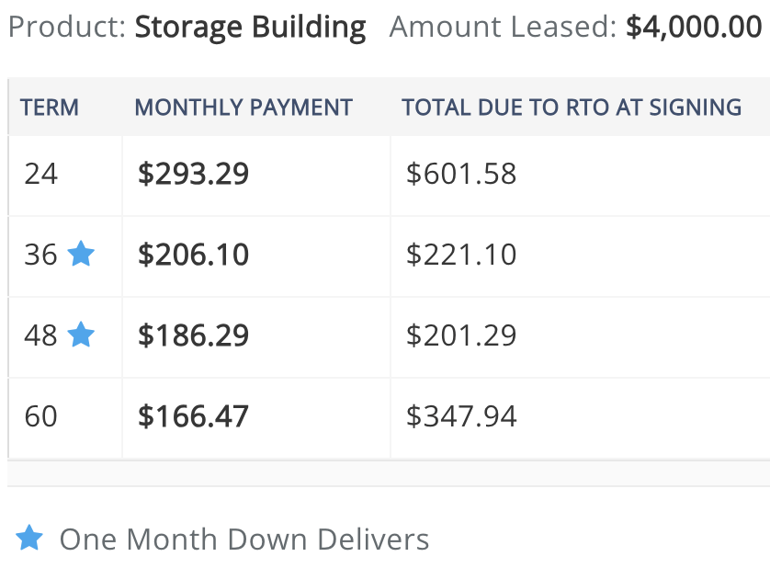770x568 pixels.
Task: Choose the 60 month term row
Action: click(x=389, y=418)
